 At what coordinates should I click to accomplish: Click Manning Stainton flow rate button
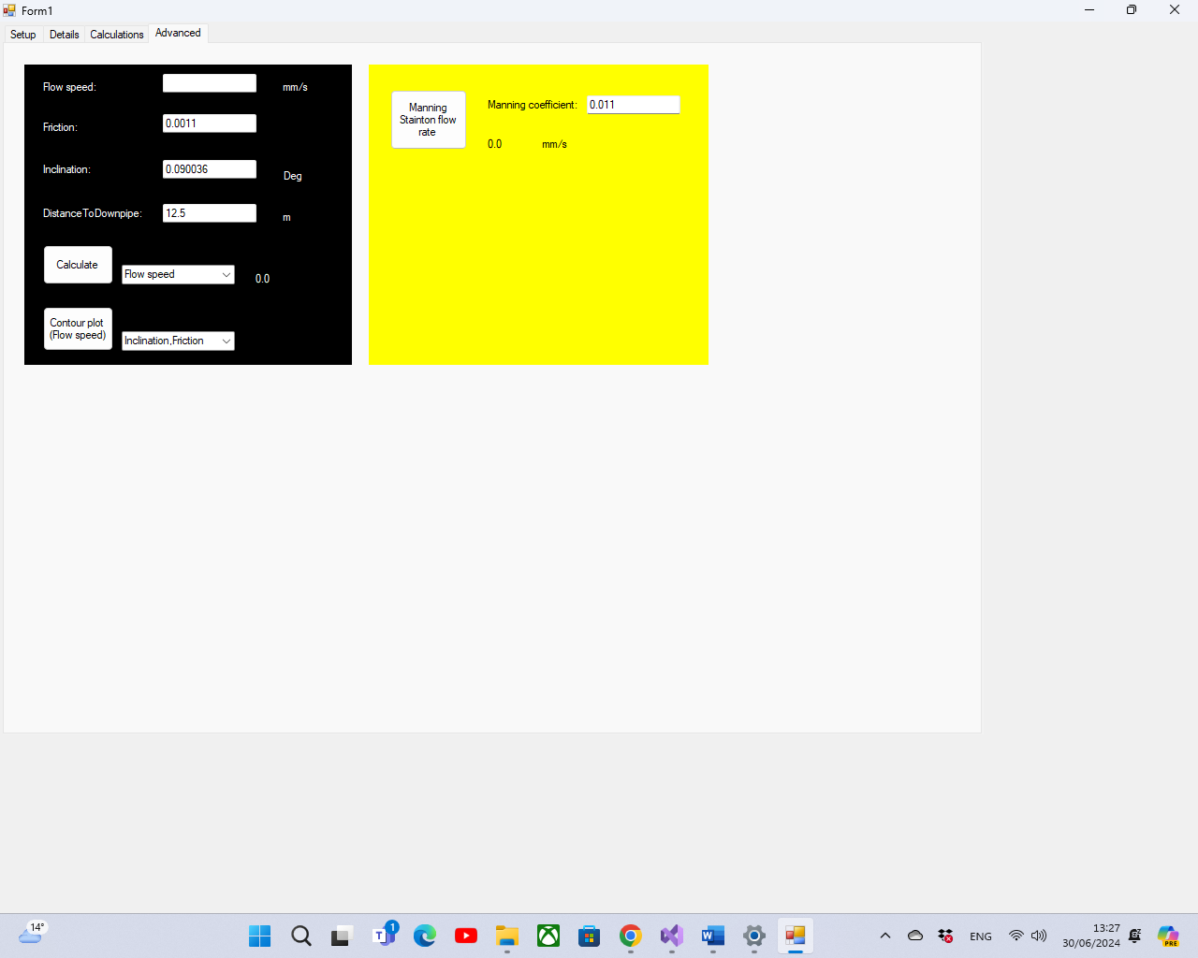[428, 120]
